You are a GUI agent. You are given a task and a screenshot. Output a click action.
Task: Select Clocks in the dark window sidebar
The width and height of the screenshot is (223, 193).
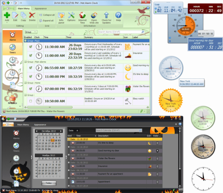[x=16, y=160]
